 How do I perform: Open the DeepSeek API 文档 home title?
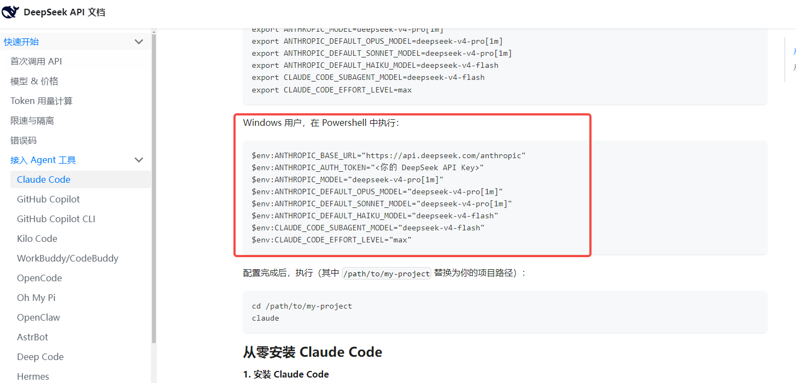(65, 12)
